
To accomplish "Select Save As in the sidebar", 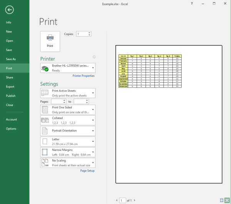I will [x=11, y=59].
